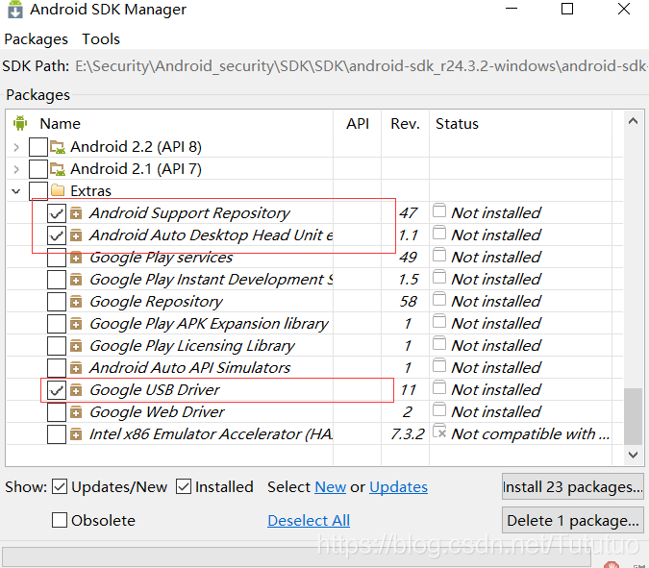
Task: Click the Deselect All link
Action: point(309,520)
